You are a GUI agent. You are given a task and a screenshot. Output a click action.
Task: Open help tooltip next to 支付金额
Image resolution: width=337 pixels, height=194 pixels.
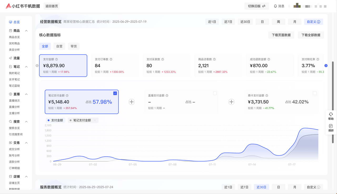coord(57,60)
